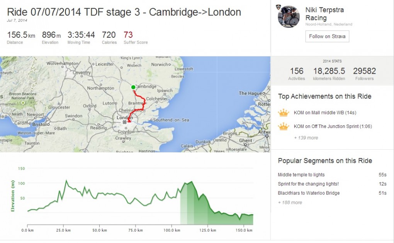Click the green start marker near Cambridge
Screen dimensions: 394x243
click(133, 87)
